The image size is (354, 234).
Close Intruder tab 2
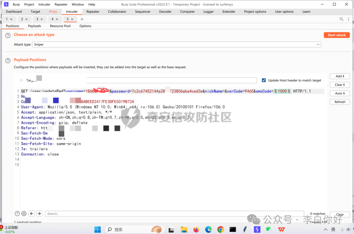27,19
